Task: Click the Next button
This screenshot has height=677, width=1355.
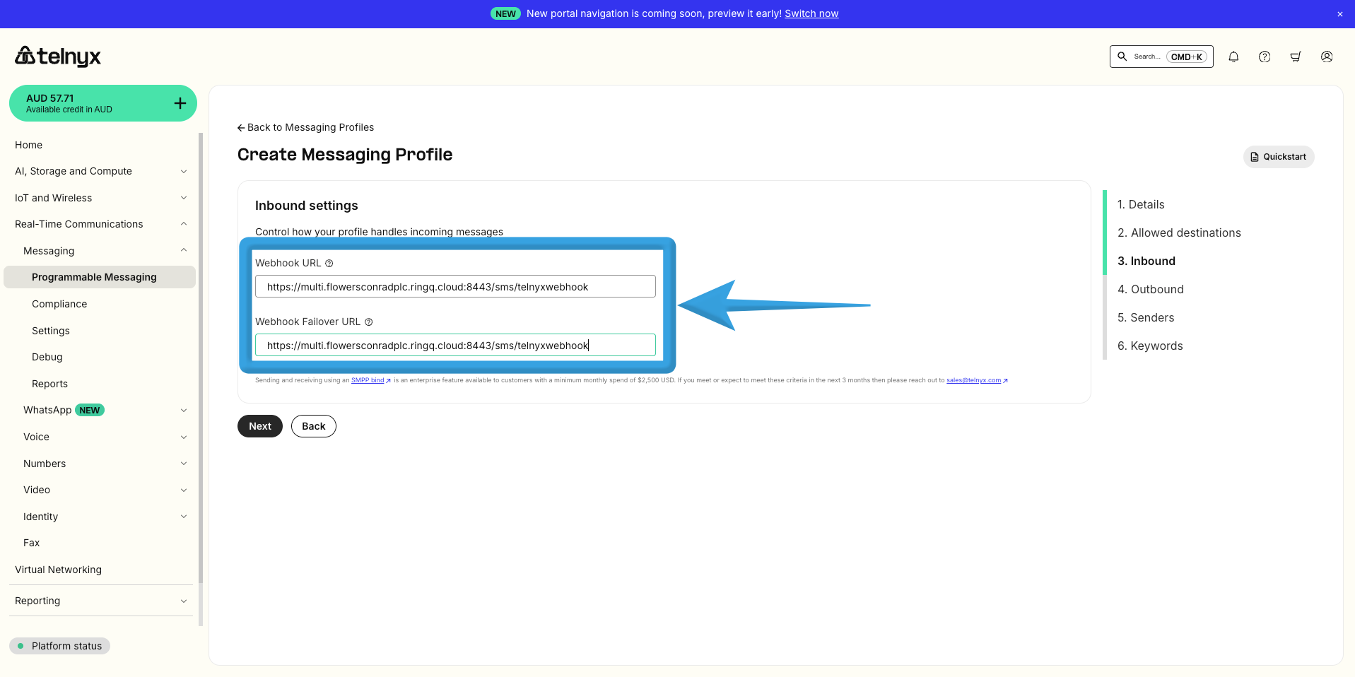Action: click(259, 425)
